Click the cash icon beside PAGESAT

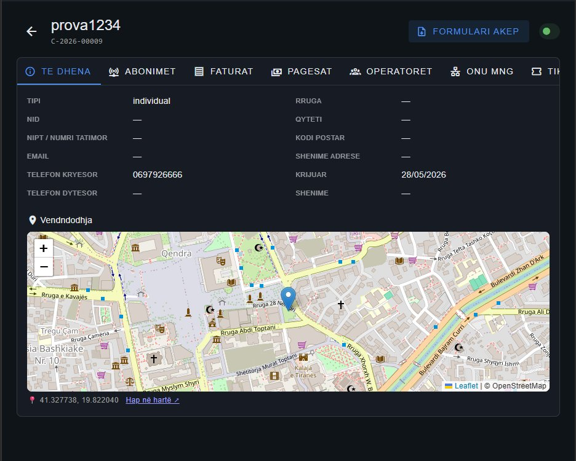click(276, 72)
